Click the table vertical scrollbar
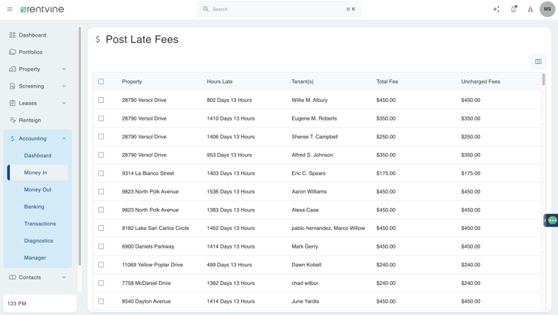Viewport: 558px width, 315px height. pyautogui.click(x=543, y=79)
